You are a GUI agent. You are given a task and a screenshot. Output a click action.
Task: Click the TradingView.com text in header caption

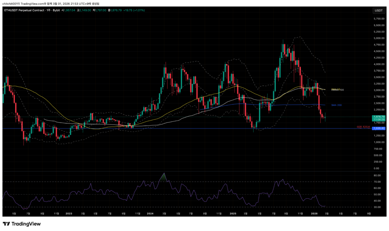click(x=38, y=3)
